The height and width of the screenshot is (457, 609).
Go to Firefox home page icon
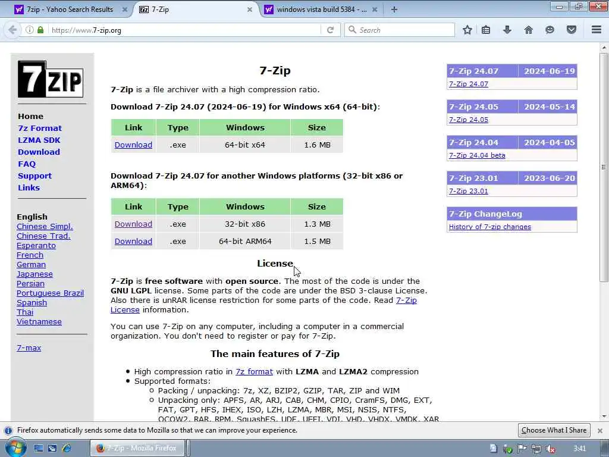click(x=528, y=30)
